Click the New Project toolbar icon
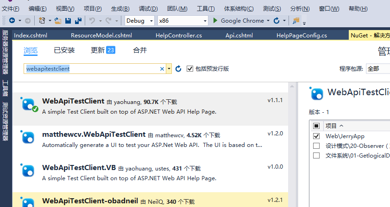This screenshot has width=390, height=207. coord(42,21)
